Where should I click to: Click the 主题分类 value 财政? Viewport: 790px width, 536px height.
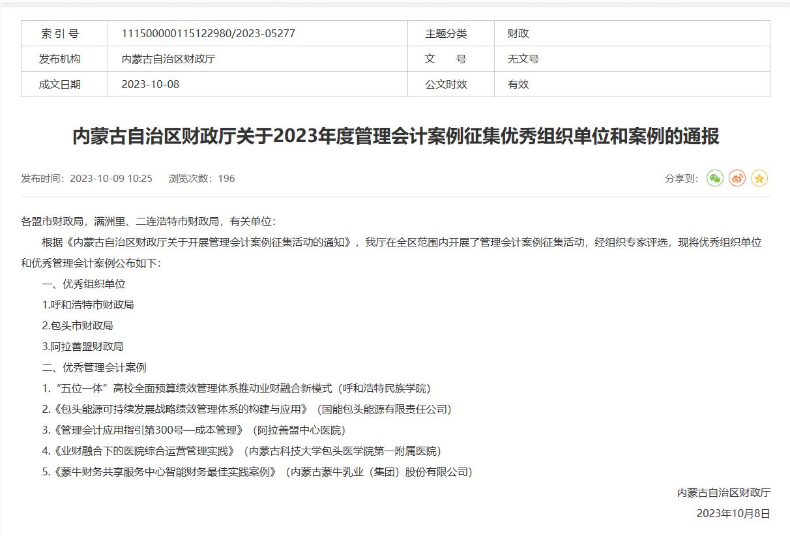518,33
